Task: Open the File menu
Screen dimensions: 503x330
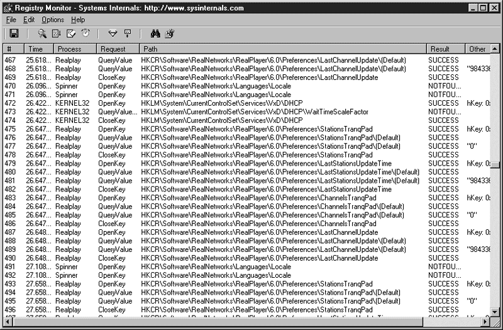Action: click(x=11, y=20)
